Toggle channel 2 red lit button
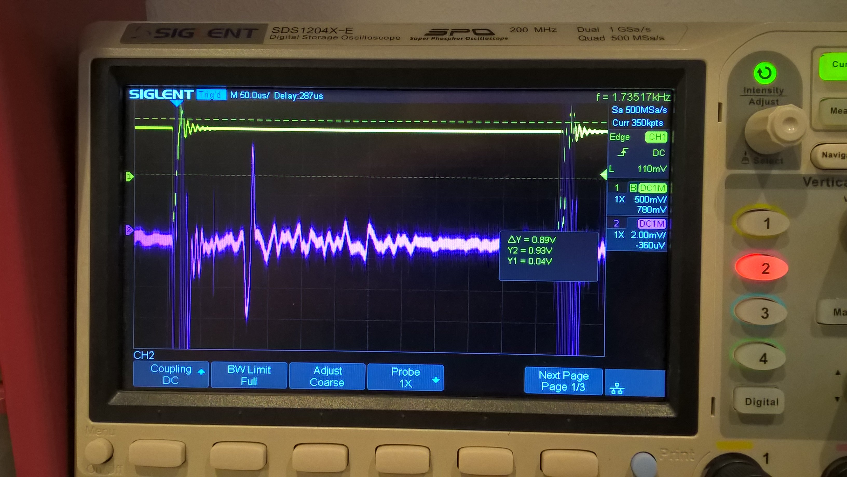The height and width of the screenshot is (477, 847). coord(762,268)
